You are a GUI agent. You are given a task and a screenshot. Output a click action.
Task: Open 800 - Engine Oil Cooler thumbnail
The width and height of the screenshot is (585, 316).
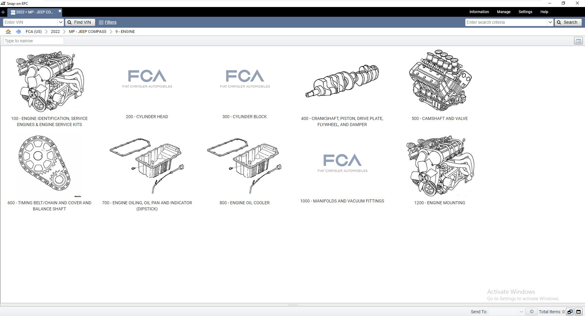pyautogui.click(x=245, y=166)
